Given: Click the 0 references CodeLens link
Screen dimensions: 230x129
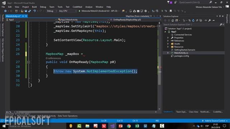Looking at the screenshot, I should coord(53,58).
